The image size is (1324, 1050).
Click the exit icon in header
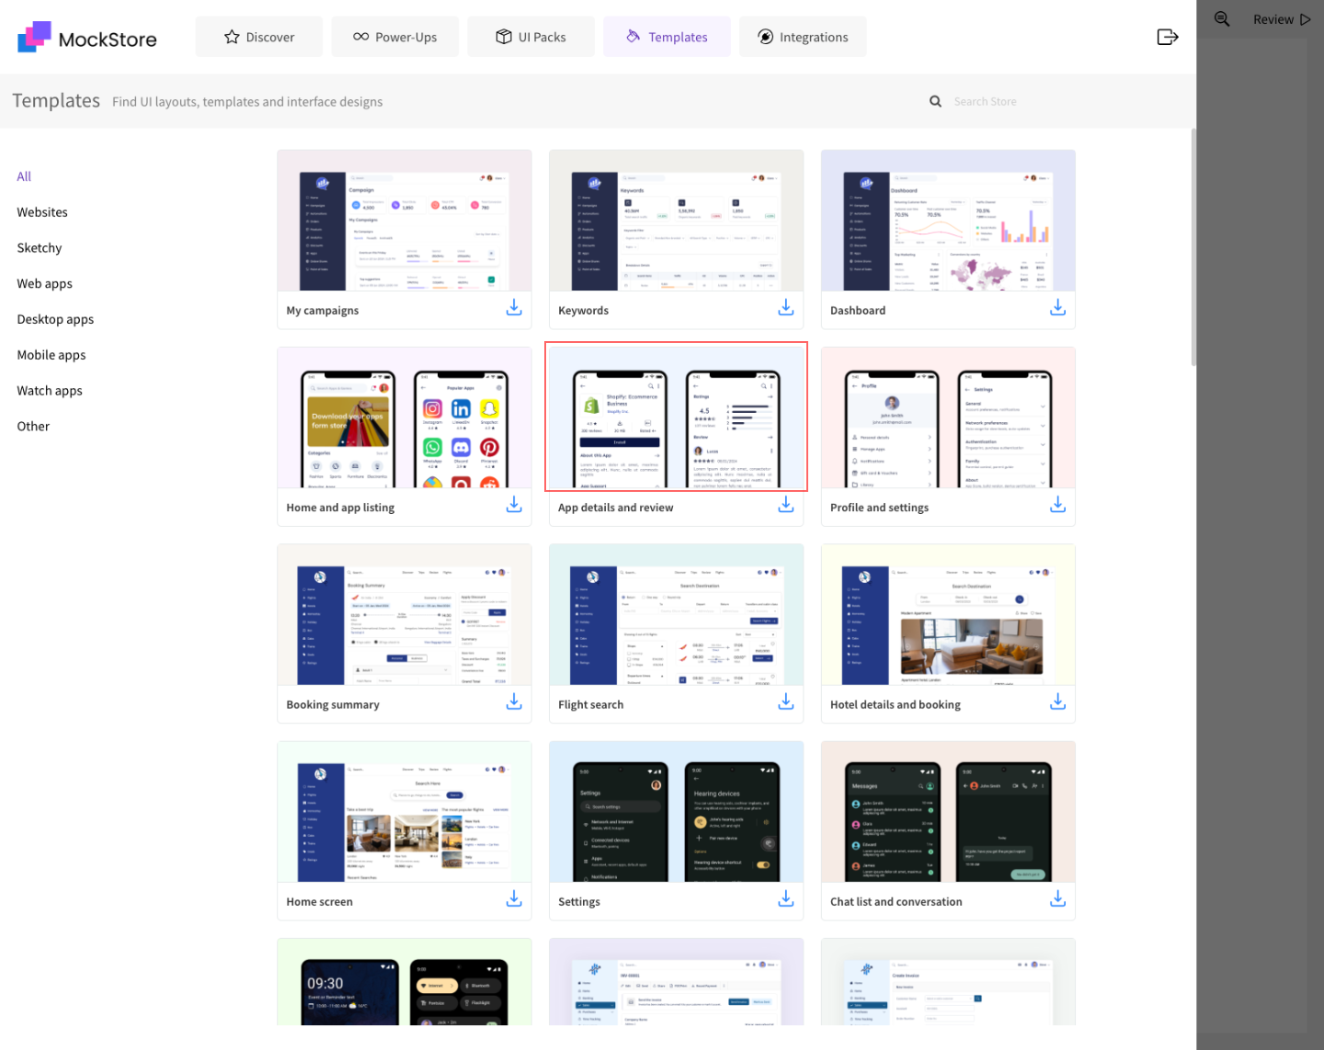click(x=1167, y=37)
